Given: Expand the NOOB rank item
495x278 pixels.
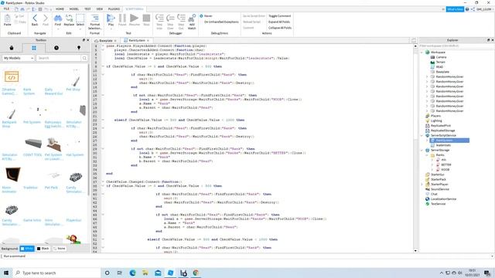Looking at the screenshot, I should (432, 170).
